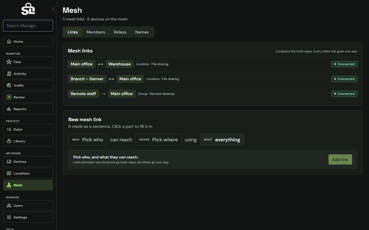Screen dimensions: 369x230
Task: Click "3 mesh links · 8 devices" summary text
Action: click(95, 19)
